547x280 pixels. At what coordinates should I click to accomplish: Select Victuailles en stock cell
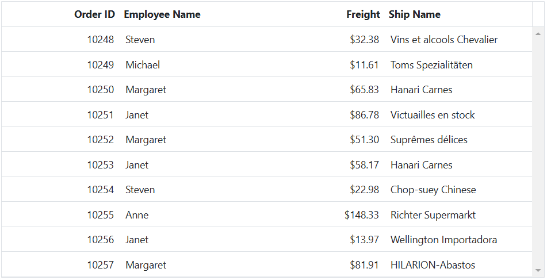(433, 115)
